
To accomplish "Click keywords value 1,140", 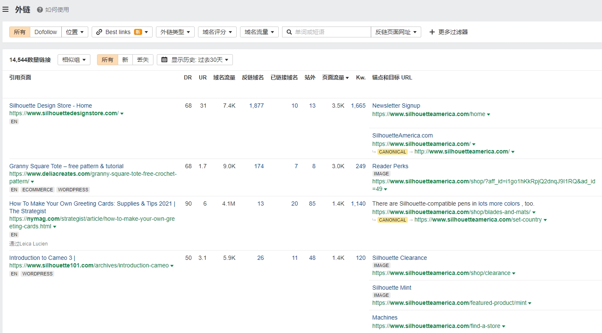I will (358, 203).
